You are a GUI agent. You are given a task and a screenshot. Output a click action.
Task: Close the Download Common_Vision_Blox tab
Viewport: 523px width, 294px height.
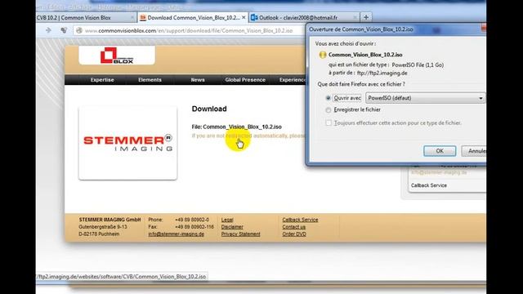pyautogui.click(x=244, y=17)
